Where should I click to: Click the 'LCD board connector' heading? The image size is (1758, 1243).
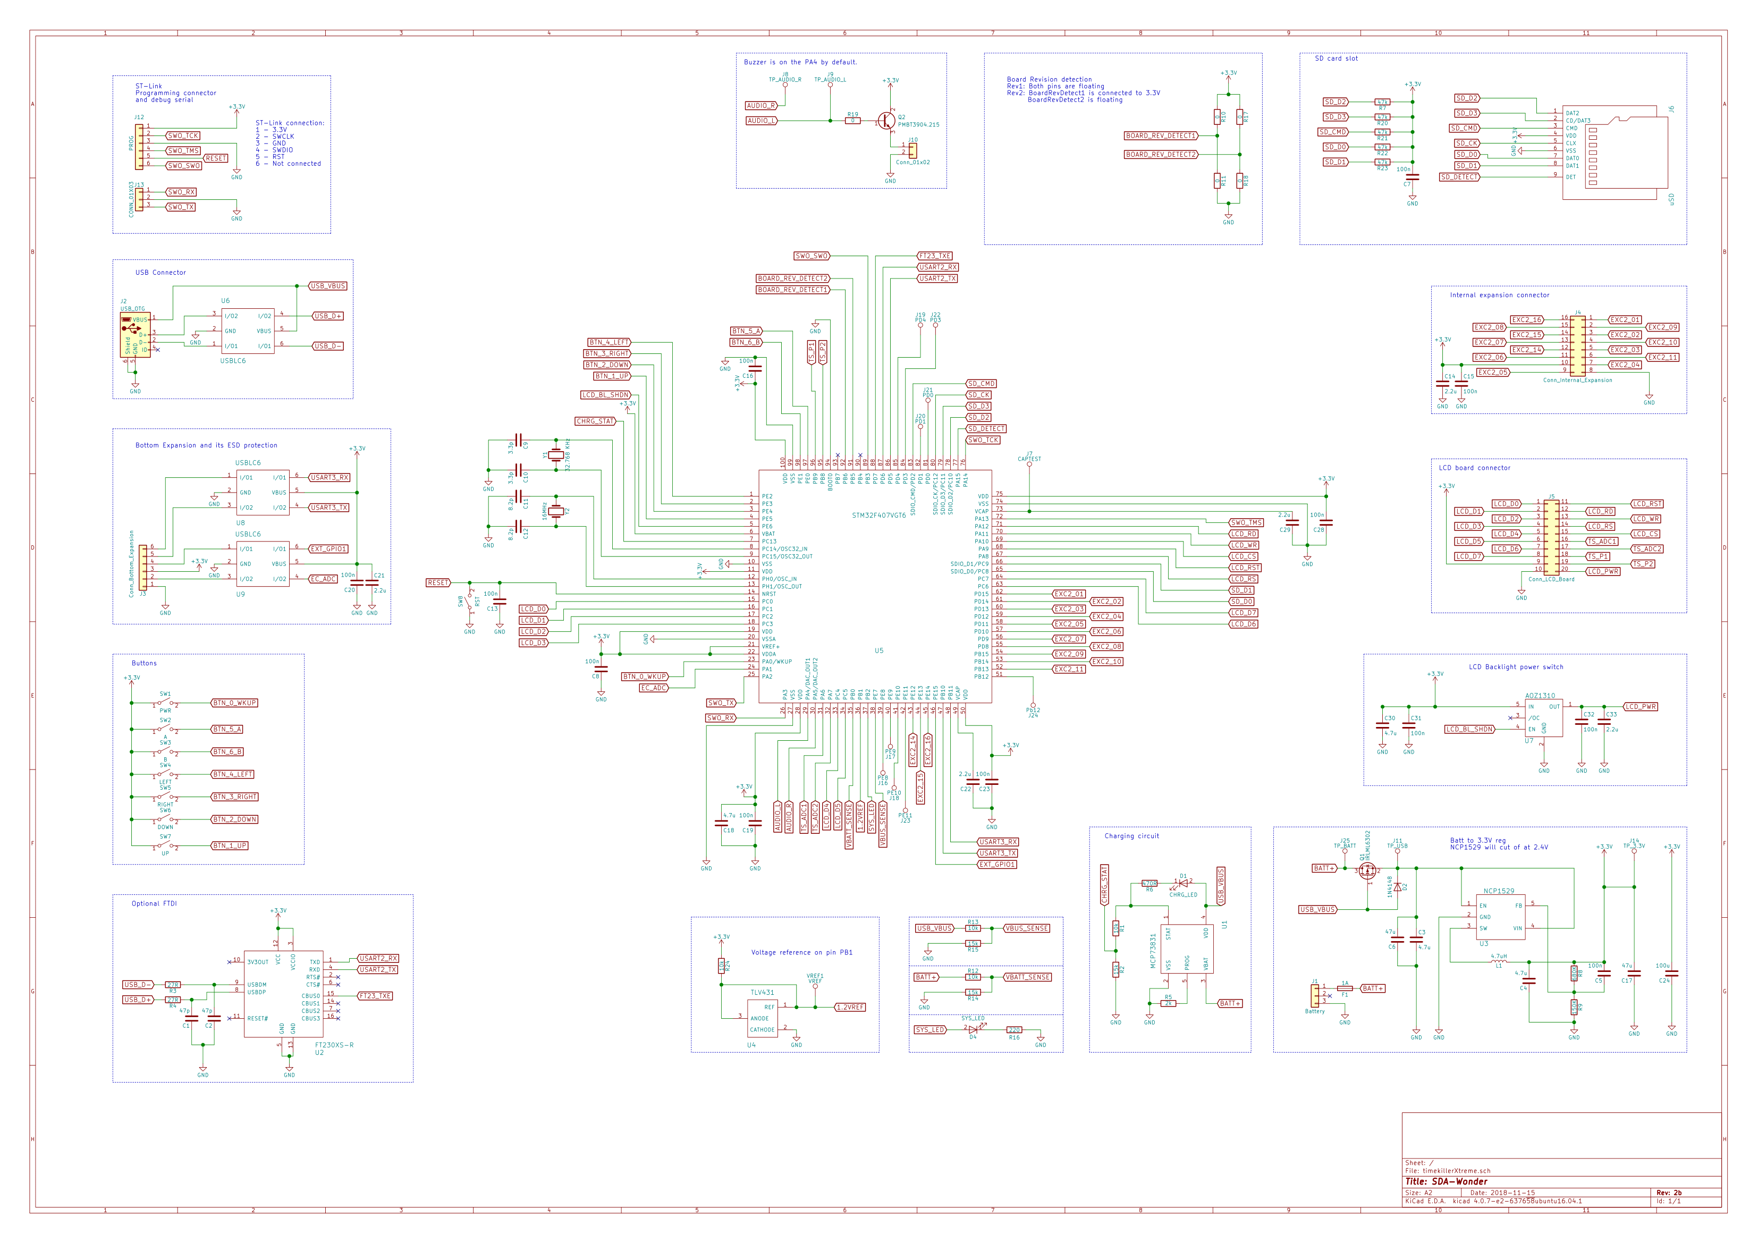point(1475,467)
